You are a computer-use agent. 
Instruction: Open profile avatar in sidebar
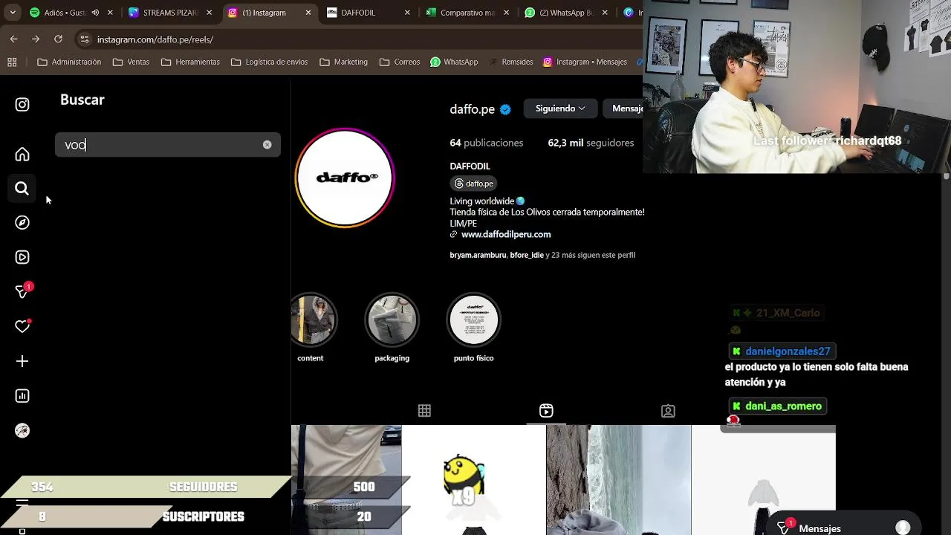click(22, 431)
